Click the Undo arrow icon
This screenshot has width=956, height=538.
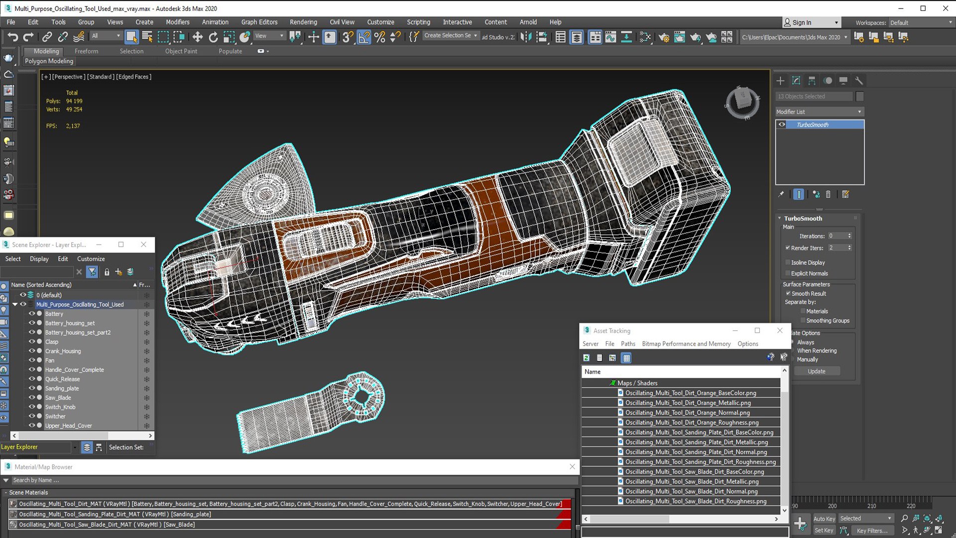click(12, 37)
